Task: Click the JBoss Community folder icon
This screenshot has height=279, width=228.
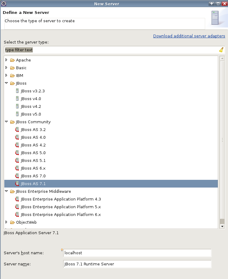Action: coord(12,122)
